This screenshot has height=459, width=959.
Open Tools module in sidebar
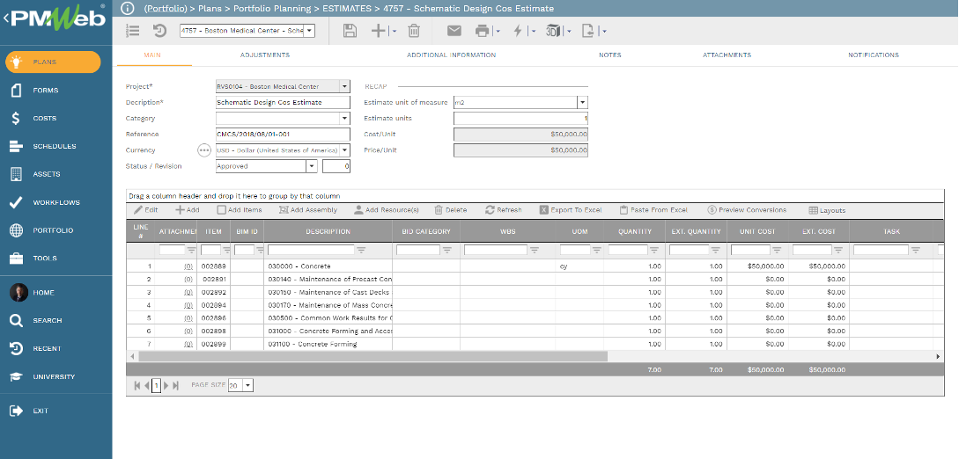coord(45,259)
